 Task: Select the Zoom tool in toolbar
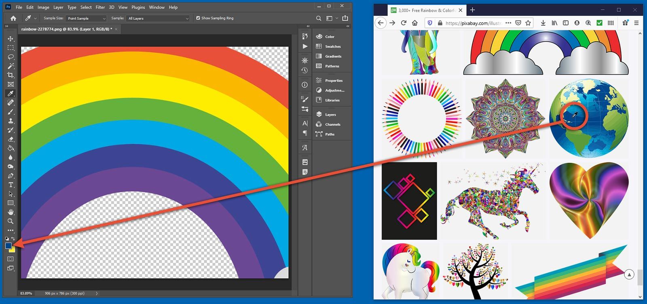coord(11,221)
